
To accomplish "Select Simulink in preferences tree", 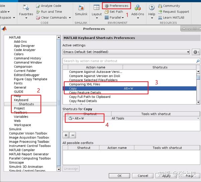I will pyautogui.click(x=15, y=129).
